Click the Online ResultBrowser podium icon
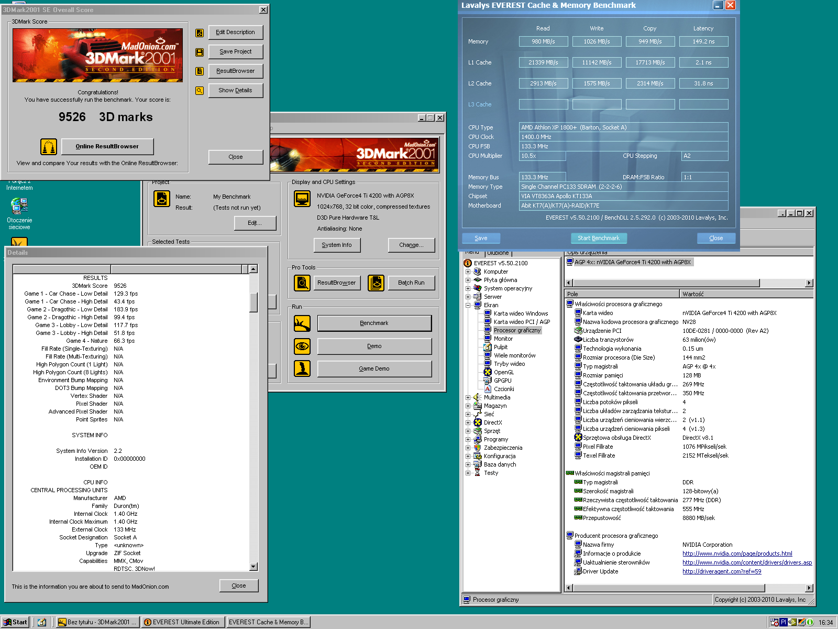838x629 pixels. 49,147
